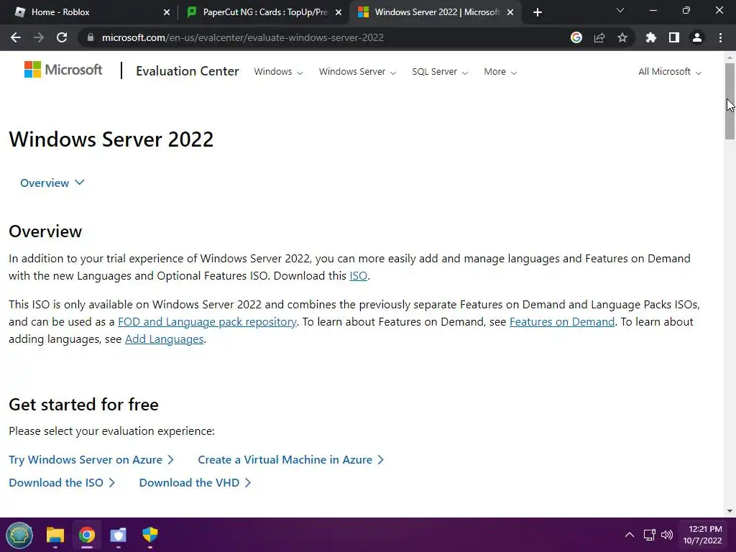Click the browser forward arrow
736x552 pixels.
point(39,37)
